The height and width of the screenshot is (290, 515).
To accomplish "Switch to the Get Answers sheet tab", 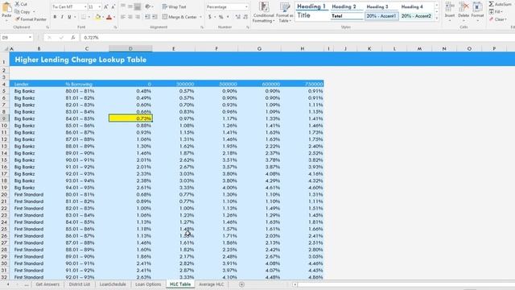I will click(47, 284).
